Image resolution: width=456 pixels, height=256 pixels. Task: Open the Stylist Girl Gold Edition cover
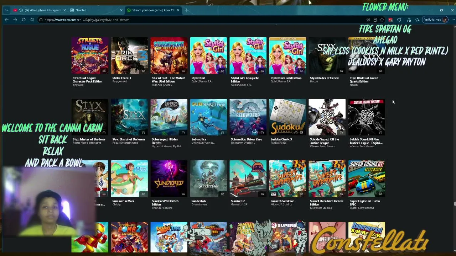point(287,56)
